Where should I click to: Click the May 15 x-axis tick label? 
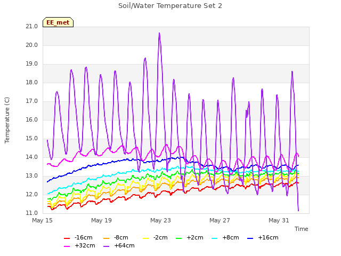(42, 220)
